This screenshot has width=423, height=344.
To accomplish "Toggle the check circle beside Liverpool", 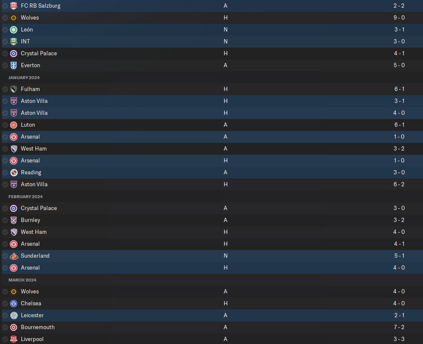I will (5, 339).
